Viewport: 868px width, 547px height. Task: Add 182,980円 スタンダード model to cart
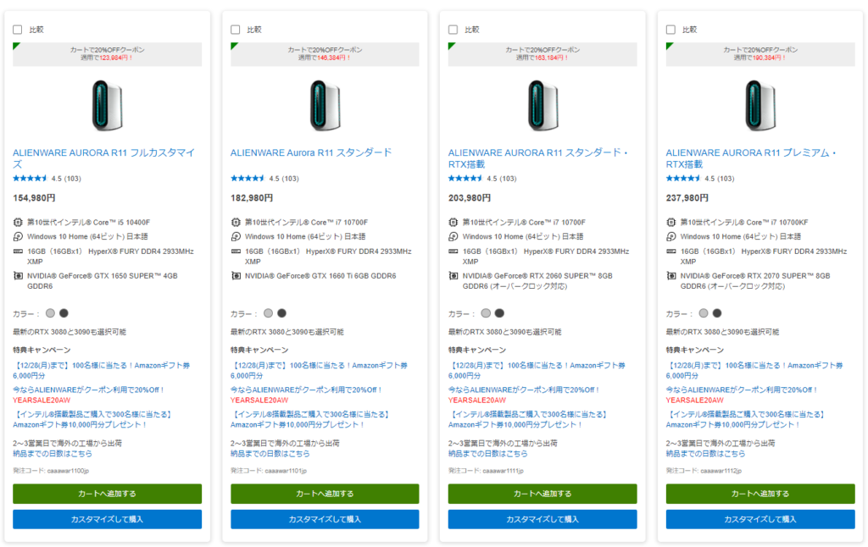(x=325, y=494)
